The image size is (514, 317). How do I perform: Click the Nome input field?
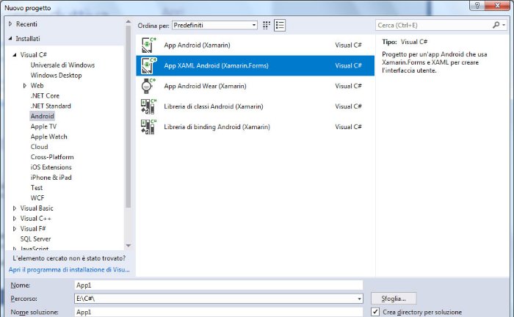point(219,285)
